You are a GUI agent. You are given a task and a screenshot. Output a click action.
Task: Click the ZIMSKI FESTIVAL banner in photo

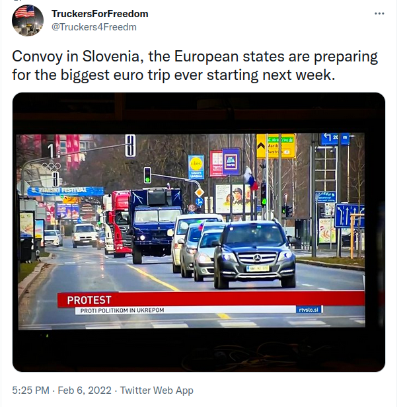pos(65,190)
